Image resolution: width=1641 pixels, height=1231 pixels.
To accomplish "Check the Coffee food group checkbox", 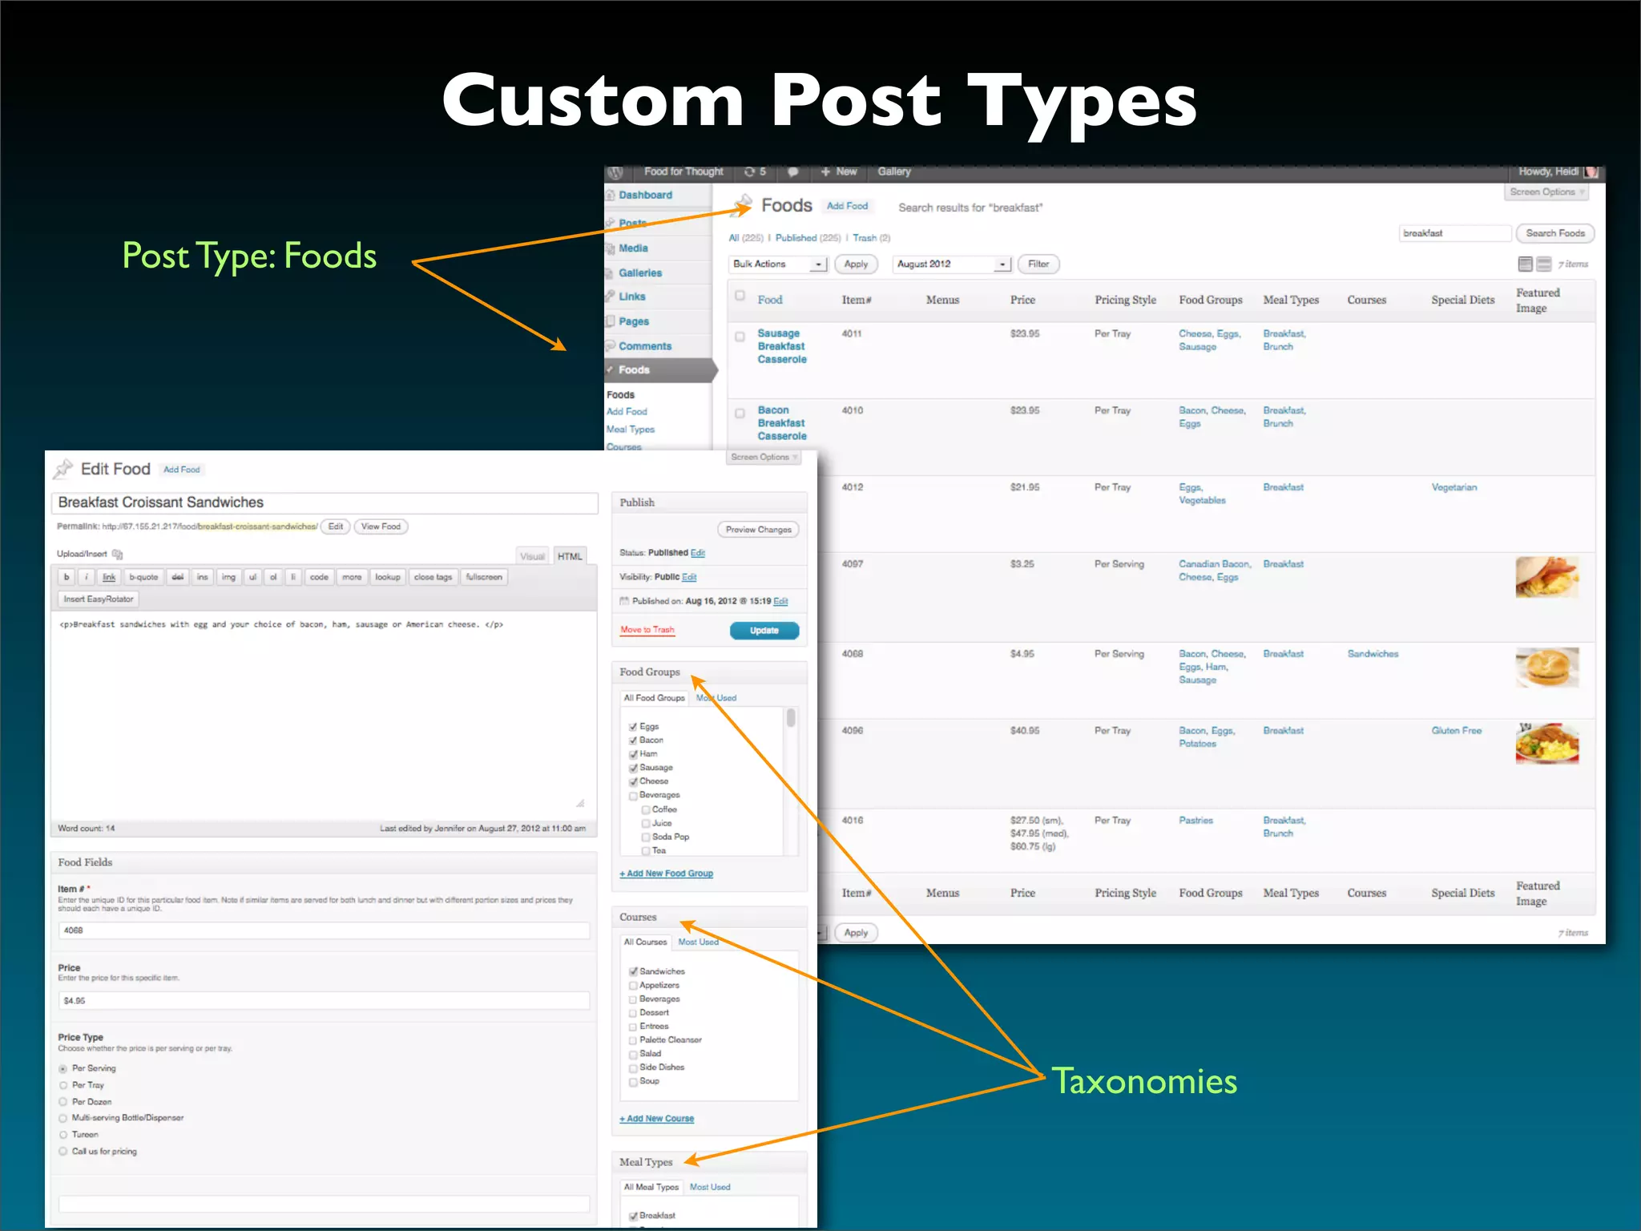I will 646,810.
